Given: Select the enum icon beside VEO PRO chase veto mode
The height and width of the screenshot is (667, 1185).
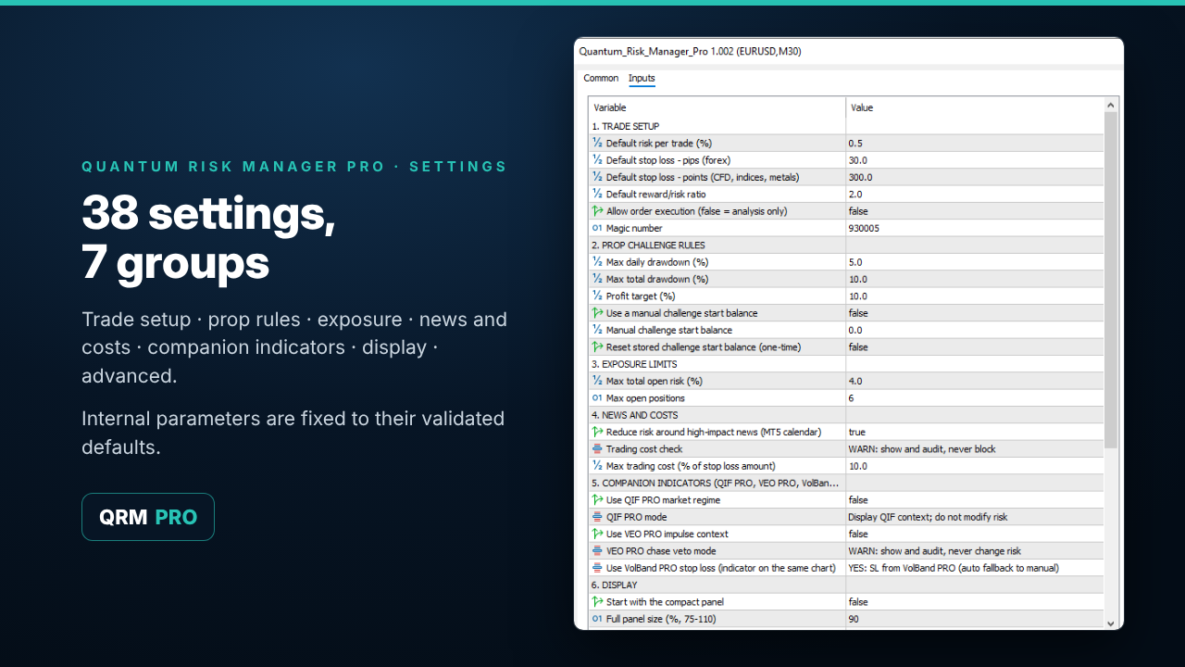Looking at the screenshot, I should (597, 550).
